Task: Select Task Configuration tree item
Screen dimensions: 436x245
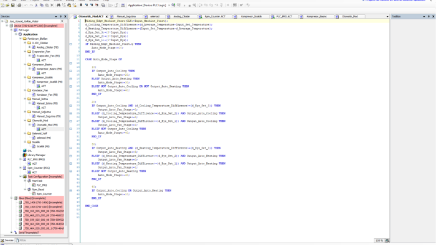Action: tap(45, 177)
